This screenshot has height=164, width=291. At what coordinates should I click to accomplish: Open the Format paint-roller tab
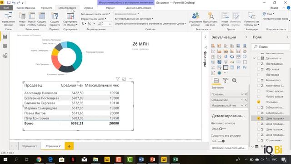click(x=226, y=80)
